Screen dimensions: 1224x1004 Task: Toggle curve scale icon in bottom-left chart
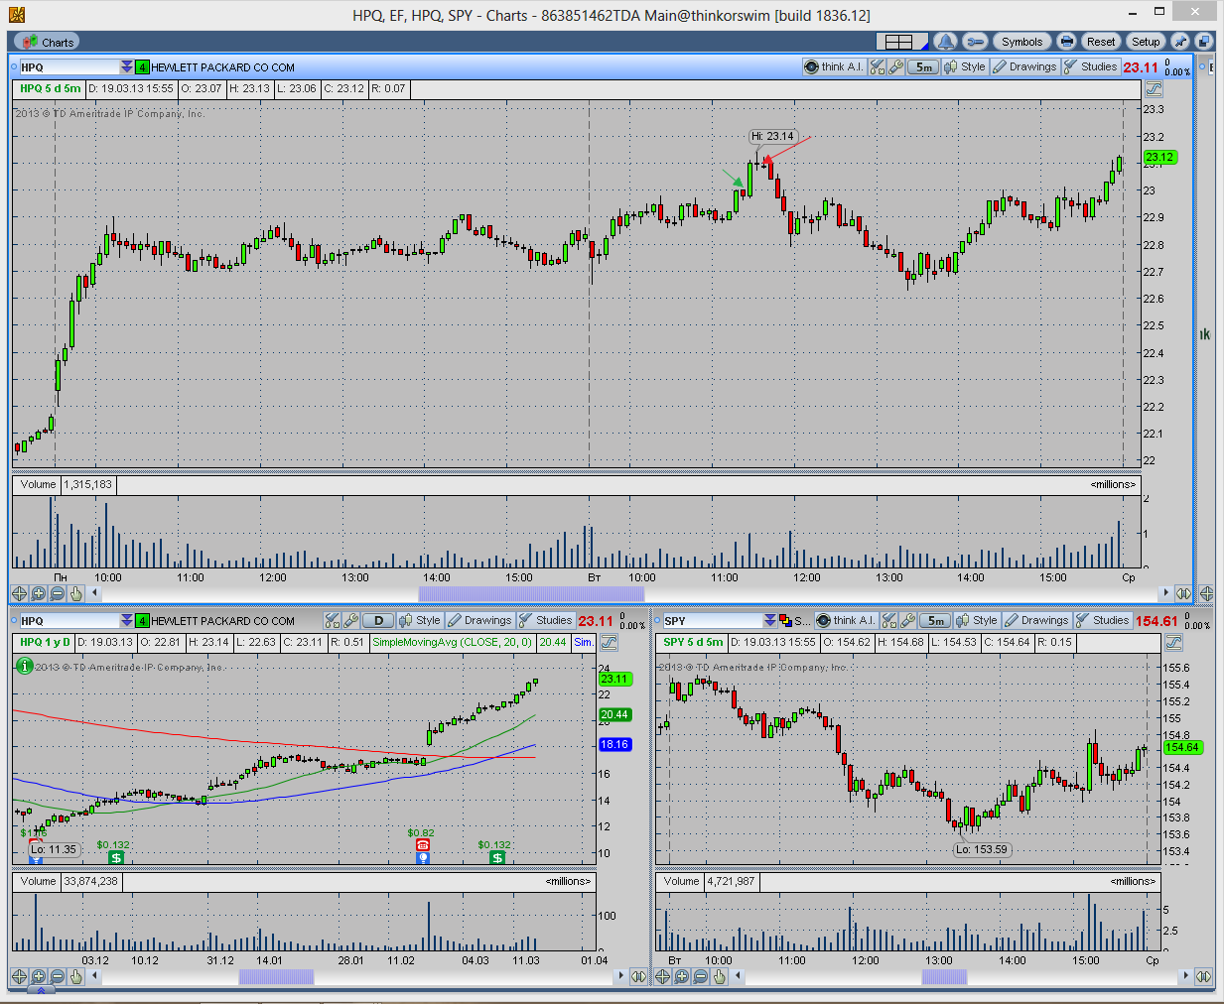click(609, 642)
